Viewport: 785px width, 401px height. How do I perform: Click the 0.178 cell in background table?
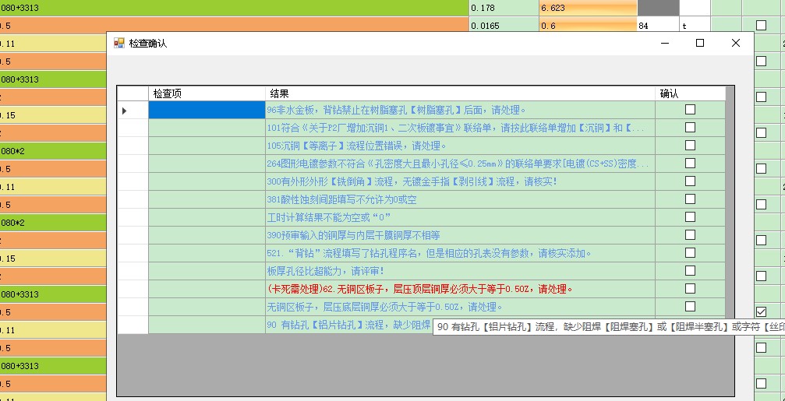click(x=504, y=8)
